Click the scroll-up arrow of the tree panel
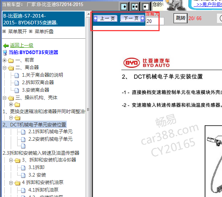This screenshot has height=197, width=222. (89, 14)
